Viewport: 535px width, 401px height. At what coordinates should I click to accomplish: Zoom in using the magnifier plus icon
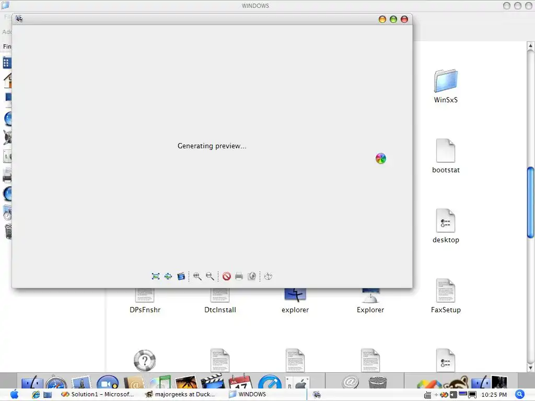click(197, 276)
